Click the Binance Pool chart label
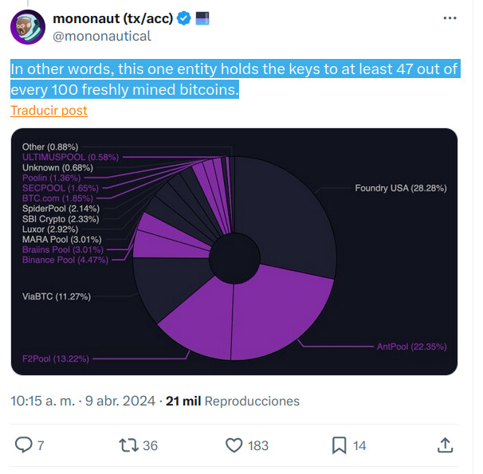Image resolution: width=483 pixels, height=474 pixels. coord(60,260)
